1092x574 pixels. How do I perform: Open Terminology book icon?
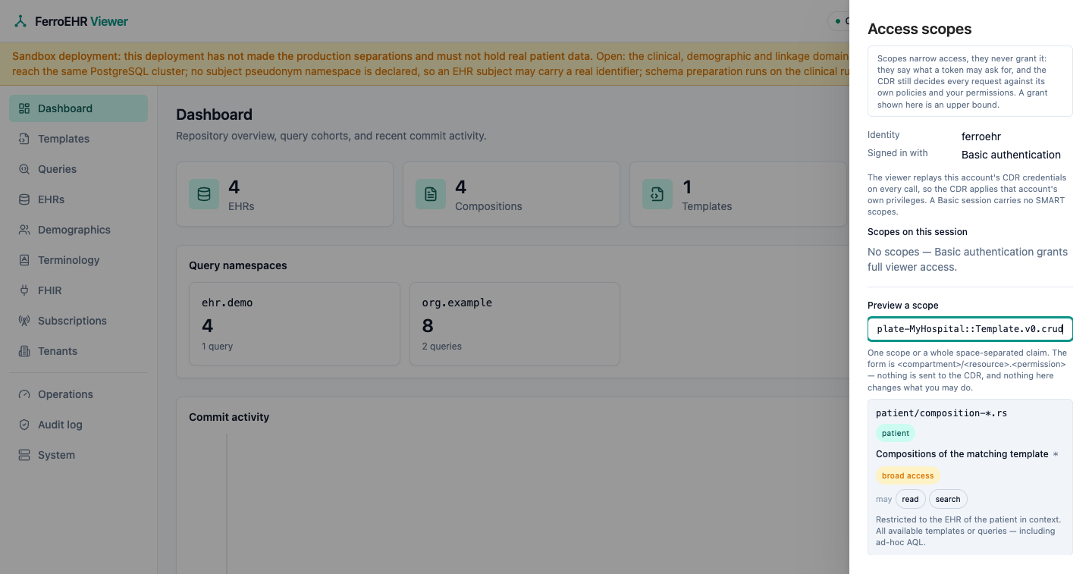(24, 260)
